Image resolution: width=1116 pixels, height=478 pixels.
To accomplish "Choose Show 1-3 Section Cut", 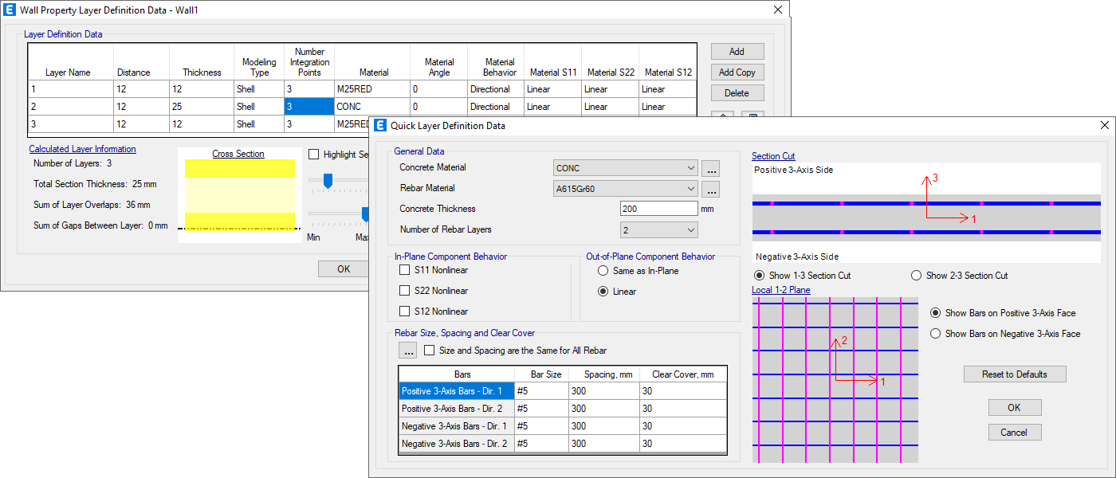I will tap(759, 276).
